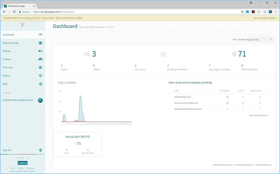Click the History clock icon
280x174 pixels.
click(x=40, y=76)
